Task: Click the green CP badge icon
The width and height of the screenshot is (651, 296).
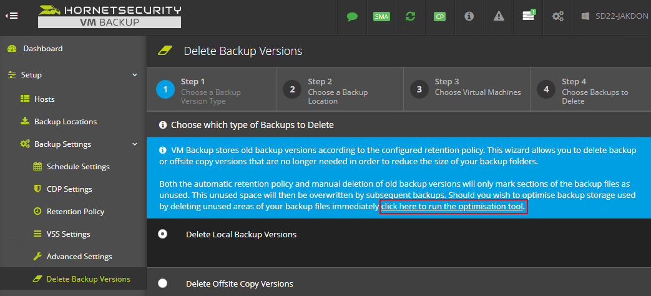Action: pos(439,17)
